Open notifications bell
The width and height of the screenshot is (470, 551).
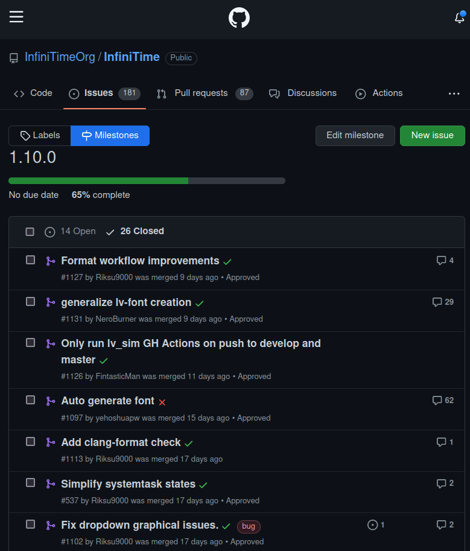coord(459,18)
